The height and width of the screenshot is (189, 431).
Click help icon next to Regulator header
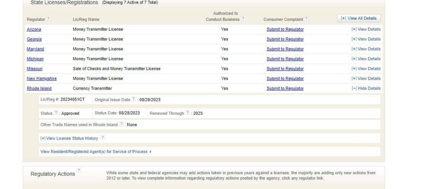(48, 19)
